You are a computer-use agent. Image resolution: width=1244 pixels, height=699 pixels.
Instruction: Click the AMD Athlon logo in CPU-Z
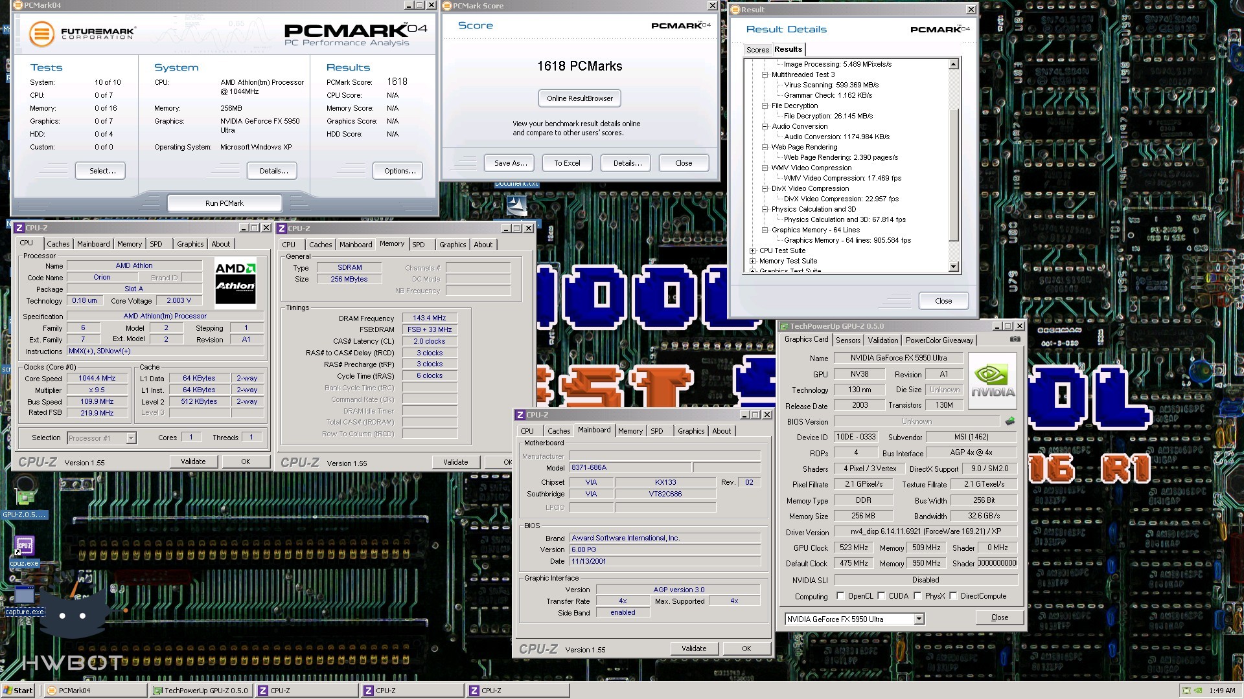pyautogui.click(x=235, y=283)
